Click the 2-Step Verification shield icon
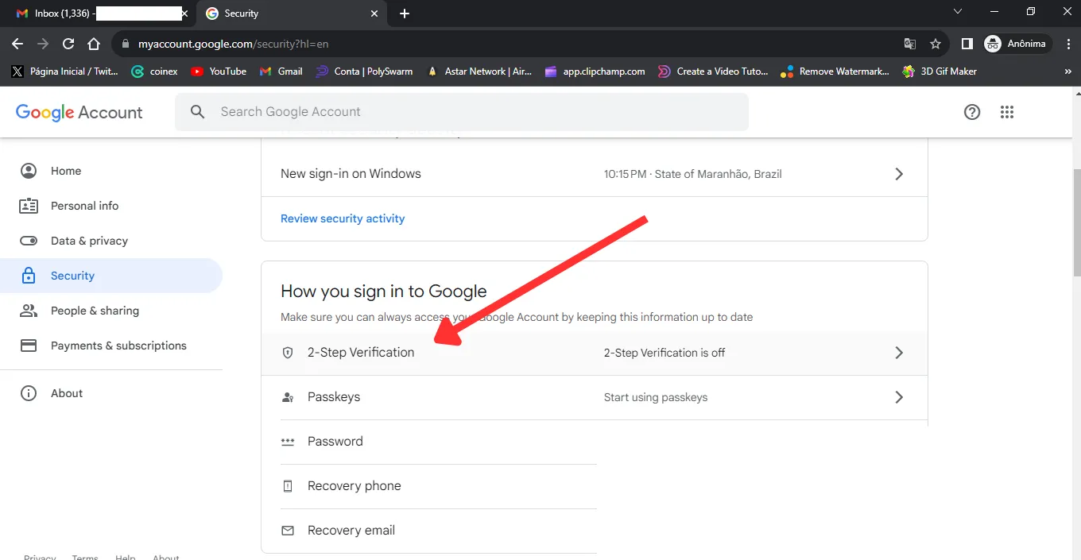Screen dimensions: 1081x560 click(288, 353)
